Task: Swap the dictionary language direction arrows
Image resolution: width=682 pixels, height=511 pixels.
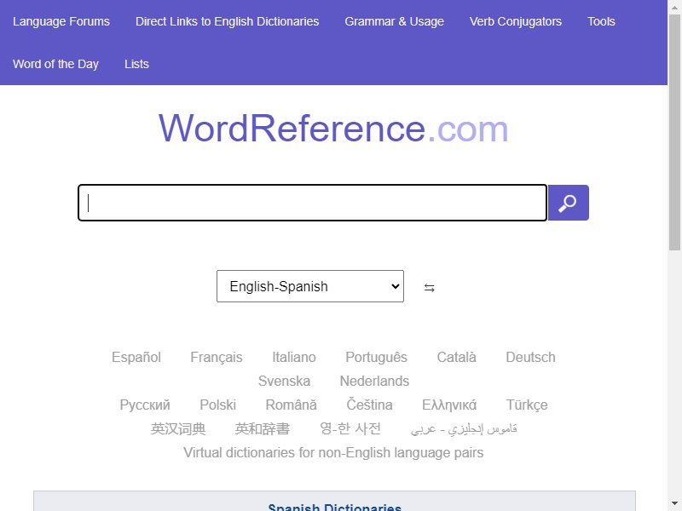Action: [x=430, y=288]
